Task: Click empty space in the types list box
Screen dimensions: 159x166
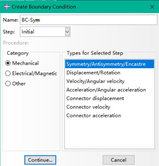Action: tap(110, 134)
